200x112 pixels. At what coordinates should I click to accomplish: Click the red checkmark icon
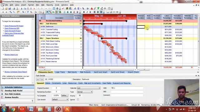[x=63, y=8]
